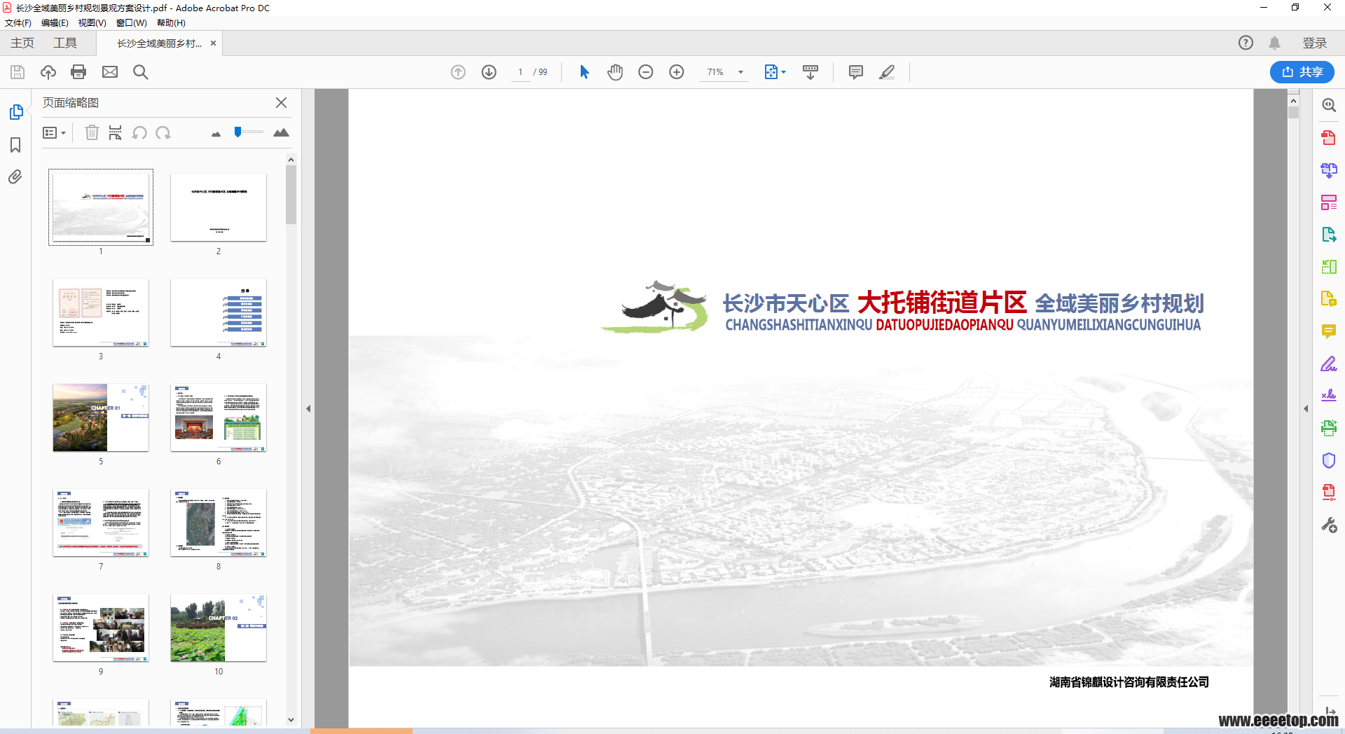Toggle the page thumbnails panel icon
1345x734 pixels.
click(15, 112)
